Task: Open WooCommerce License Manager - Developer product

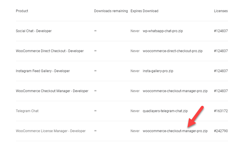Action: click(51, 131)
